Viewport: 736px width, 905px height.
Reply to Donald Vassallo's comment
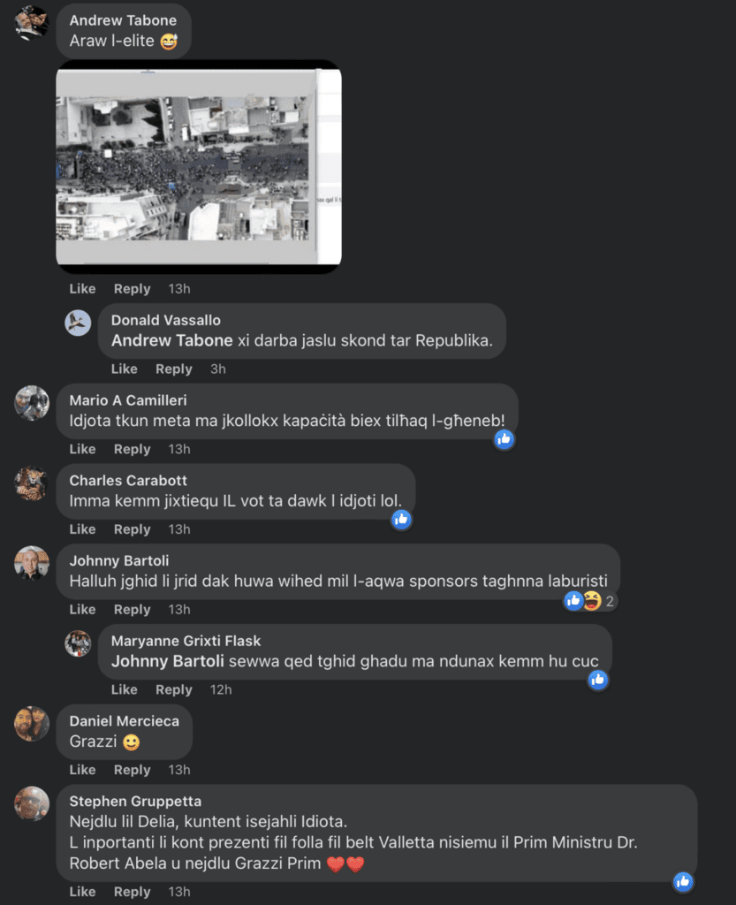coord(173,369)
